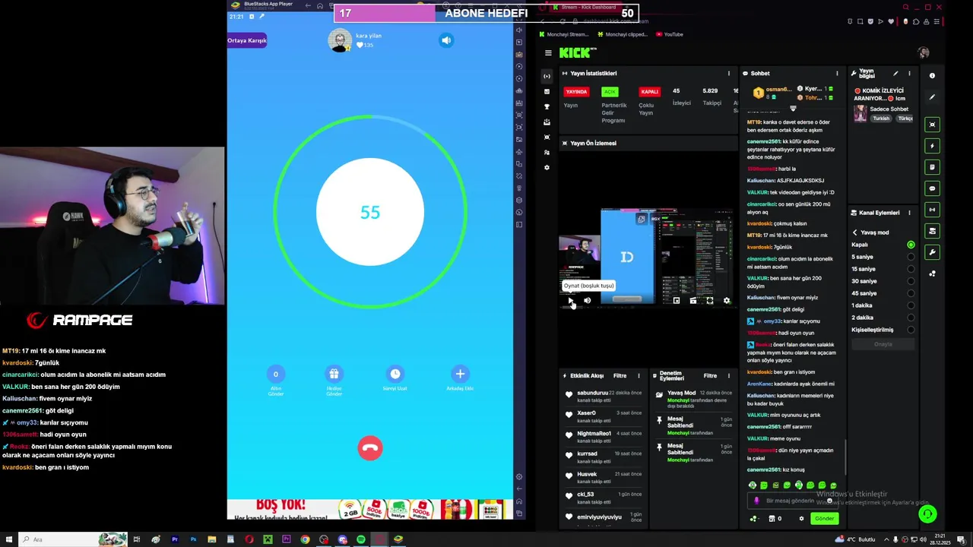Open the Etkinlik Akışı Filtre menu

[x=620, y=376]
